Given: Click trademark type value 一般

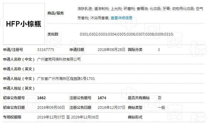Looking at the screenshot, I should pyautogui.click(x=161, y=108).
